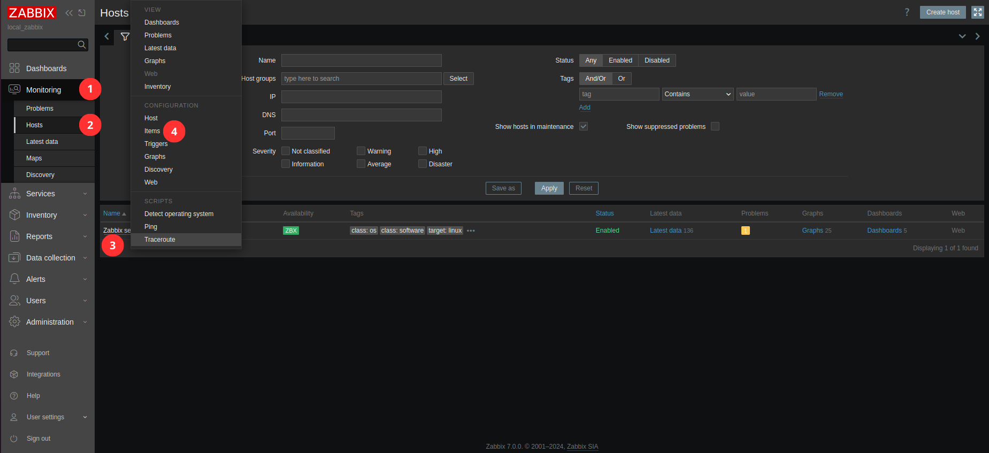
Task: Click the hide sidebar icon
Action: coord(82,13)
